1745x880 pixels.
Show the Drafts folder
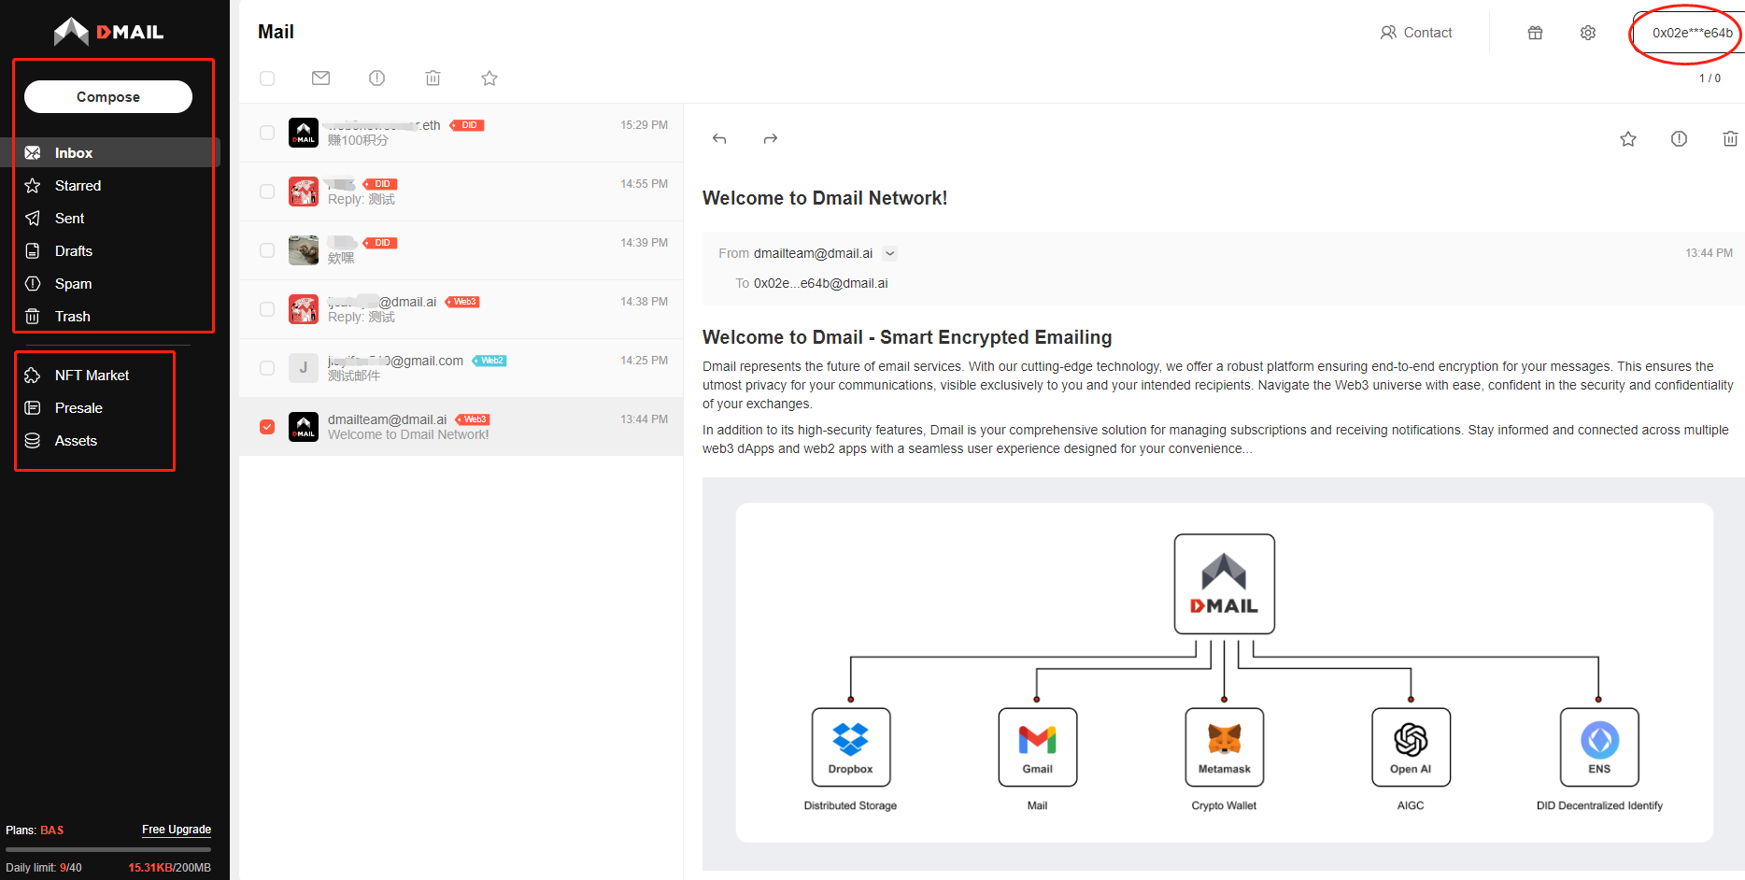click(73, 251)
